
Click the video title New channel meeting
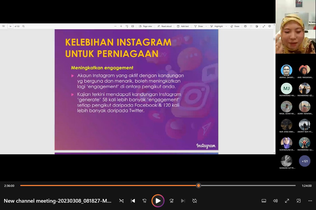tap(58, 201)
